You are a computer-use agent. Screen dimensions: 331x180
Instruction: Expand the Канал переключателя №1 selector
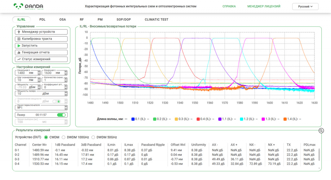pyautogui.click(x=66, y=108)
